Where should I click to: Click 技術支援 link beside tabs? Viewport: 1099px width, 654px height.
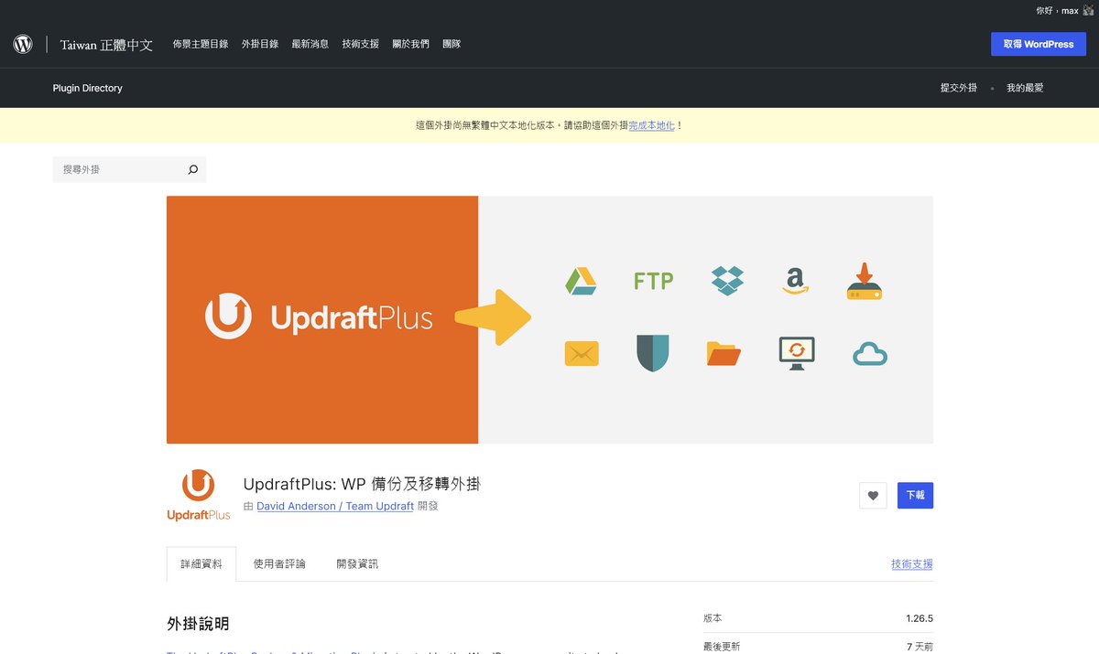click(912, 564)
